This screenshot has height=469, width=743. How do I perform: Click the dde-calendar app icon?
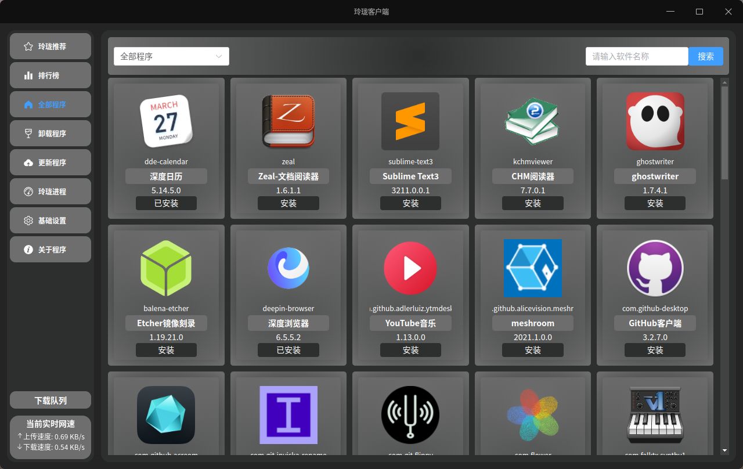[167, 121]
